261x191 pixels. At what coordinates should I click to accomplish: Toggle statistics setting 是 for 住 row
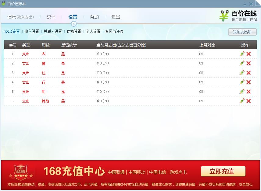click(63, 73)
